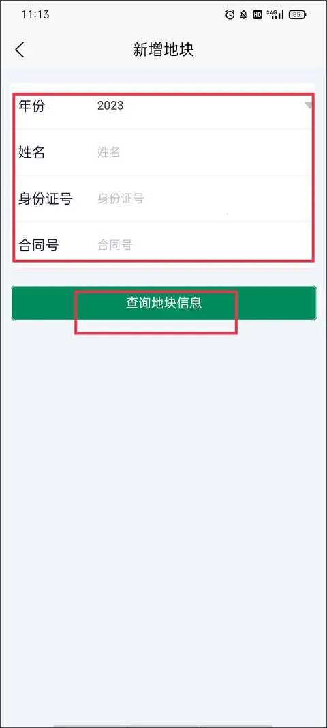Image resolution: width=327 pixels, height=728 pixels.
Task: Tap the 姓名 field label
Action: (x=31, y=152)
